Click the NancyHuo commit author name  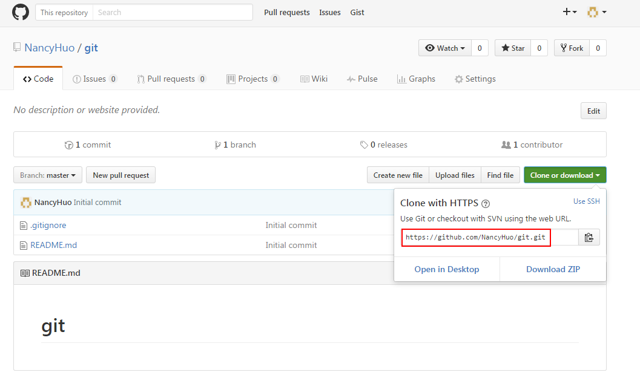click(x=53, y=202)
